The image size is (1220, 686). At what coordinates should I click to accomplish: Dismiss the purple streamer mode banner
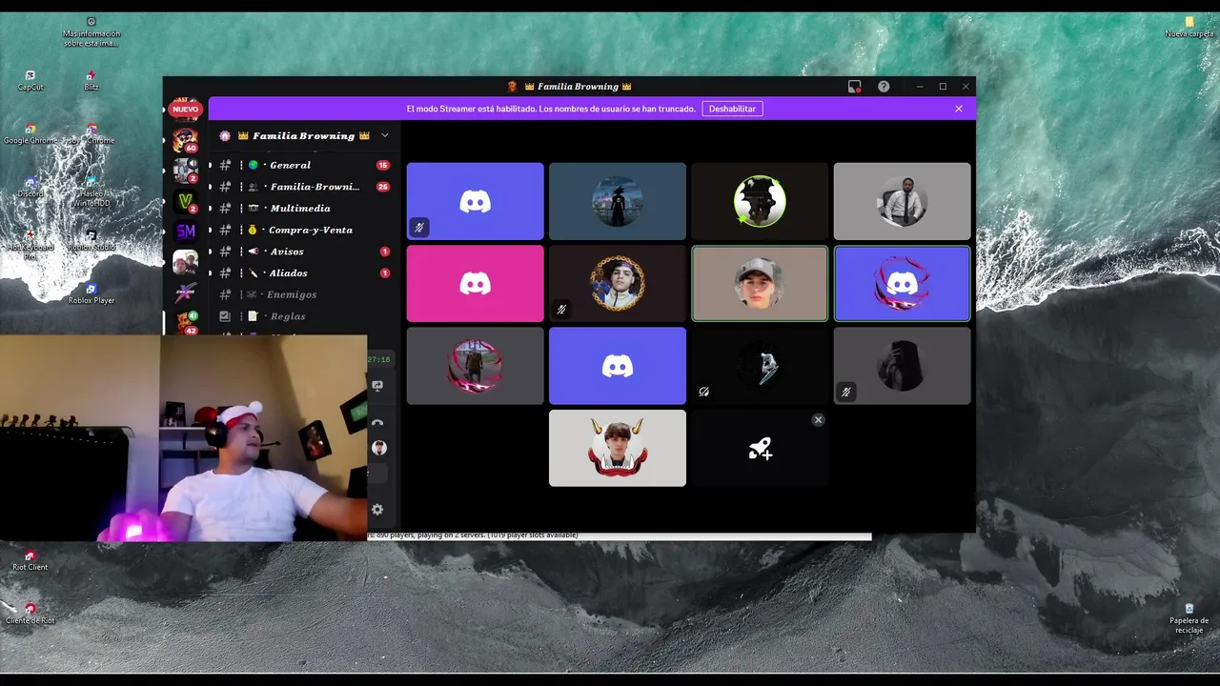(x=959, y=109)
